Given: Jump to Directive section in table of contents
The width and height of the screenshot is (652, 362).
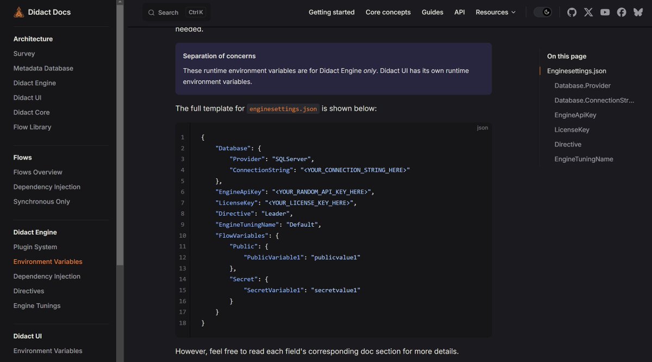Looking at the screenshot, I should (568, 144).
